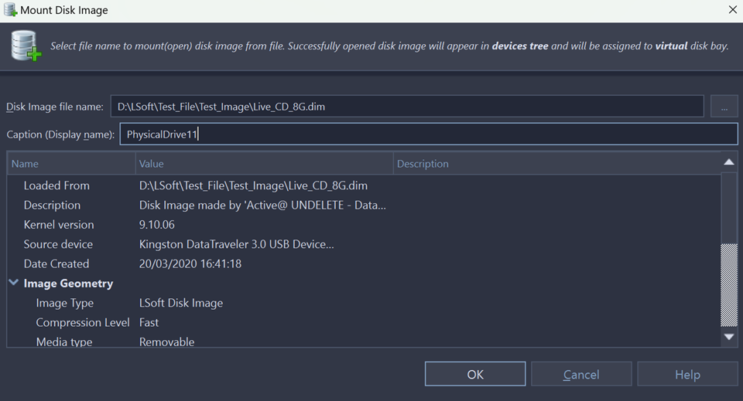The height and width of the screenshot is (401, 743).
Task: Click the Mount Disk Image title bar icon
Action: (x=10, y=10)
